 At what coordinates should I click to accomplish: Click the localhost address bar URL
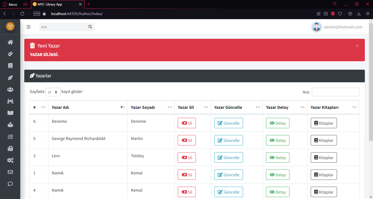pos(77,14)
